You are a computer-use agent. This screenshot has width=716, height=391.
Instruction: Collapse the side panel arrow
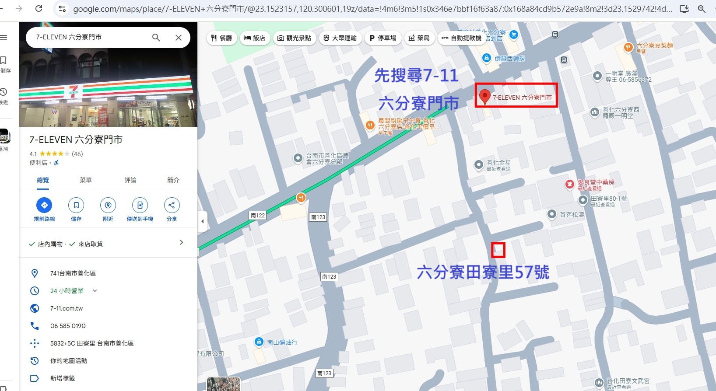click(x=202, y=221)
